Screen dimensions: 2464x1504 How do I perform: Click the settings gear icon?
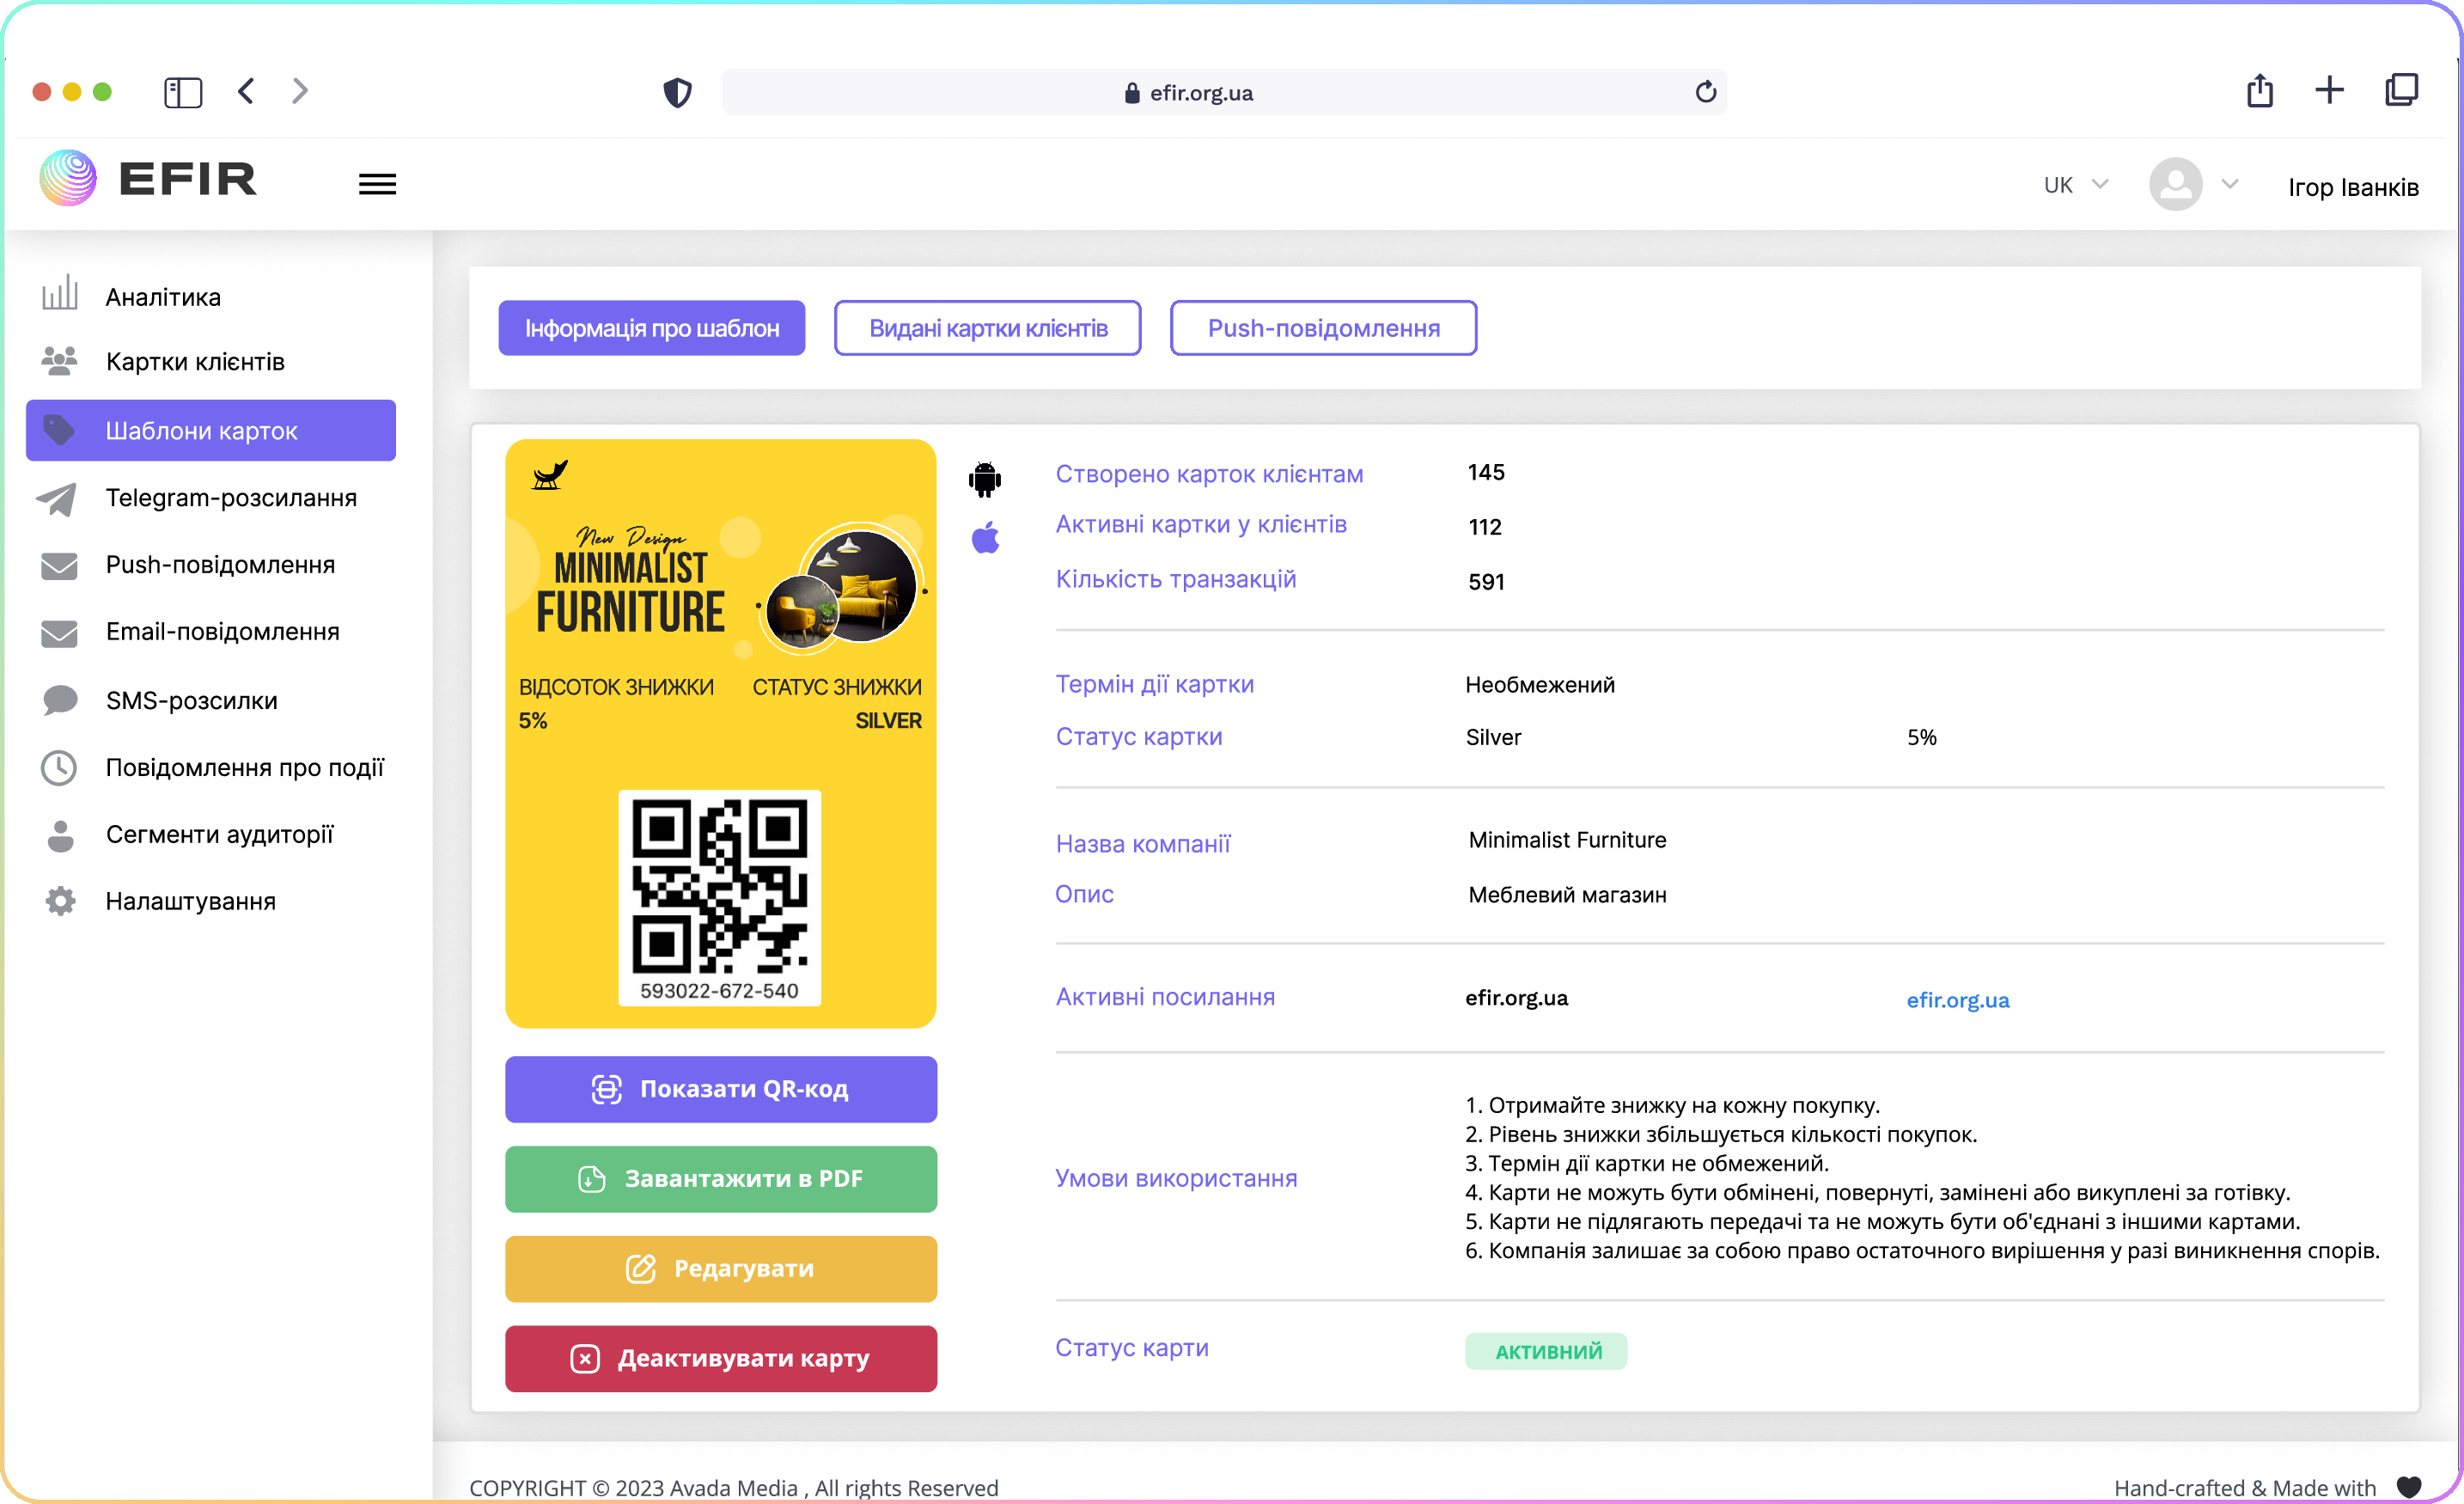[x=60, y=901]
